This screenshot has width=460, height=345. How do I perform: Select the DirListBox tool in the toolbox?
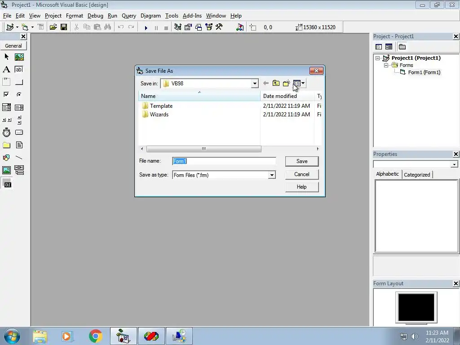point(6,145)
